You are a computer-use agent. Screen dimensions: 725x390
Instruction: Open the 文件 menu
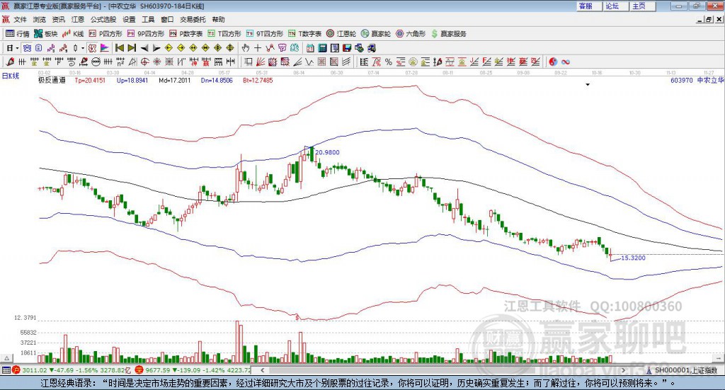(21, 19)
